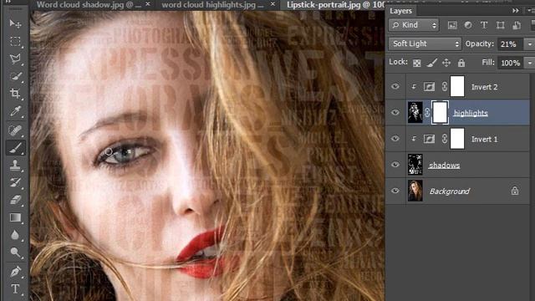Select the Eraser tool
The image size is (535, 301).
[15, 200]
